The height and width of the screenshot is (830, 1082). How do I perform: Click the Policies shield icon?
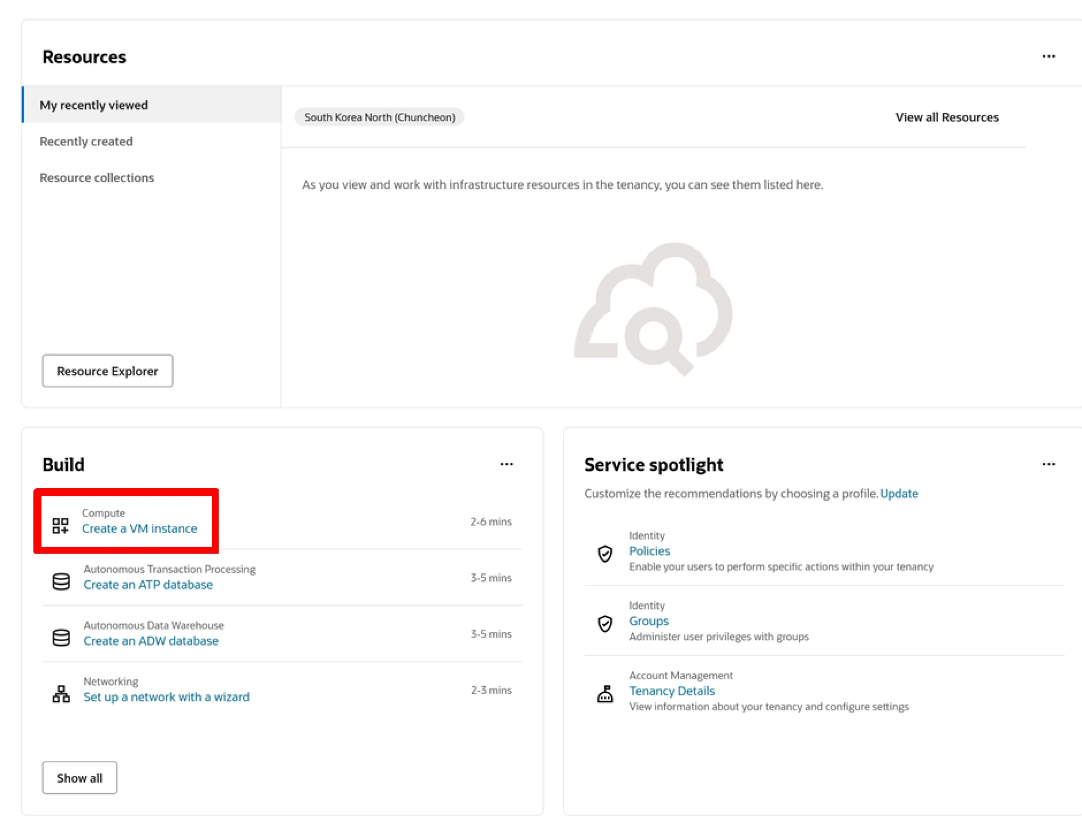[605, 554]
